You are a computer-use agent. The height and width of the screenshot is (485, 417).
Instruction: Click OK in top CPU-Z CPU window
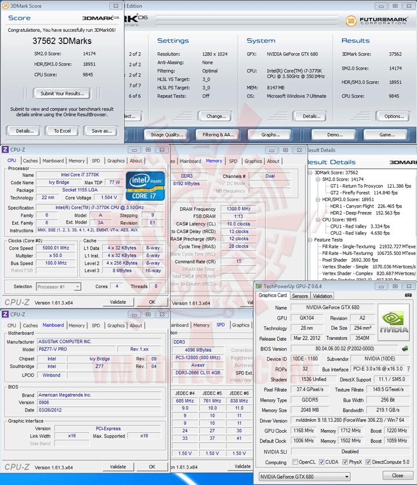pos(152,302)
